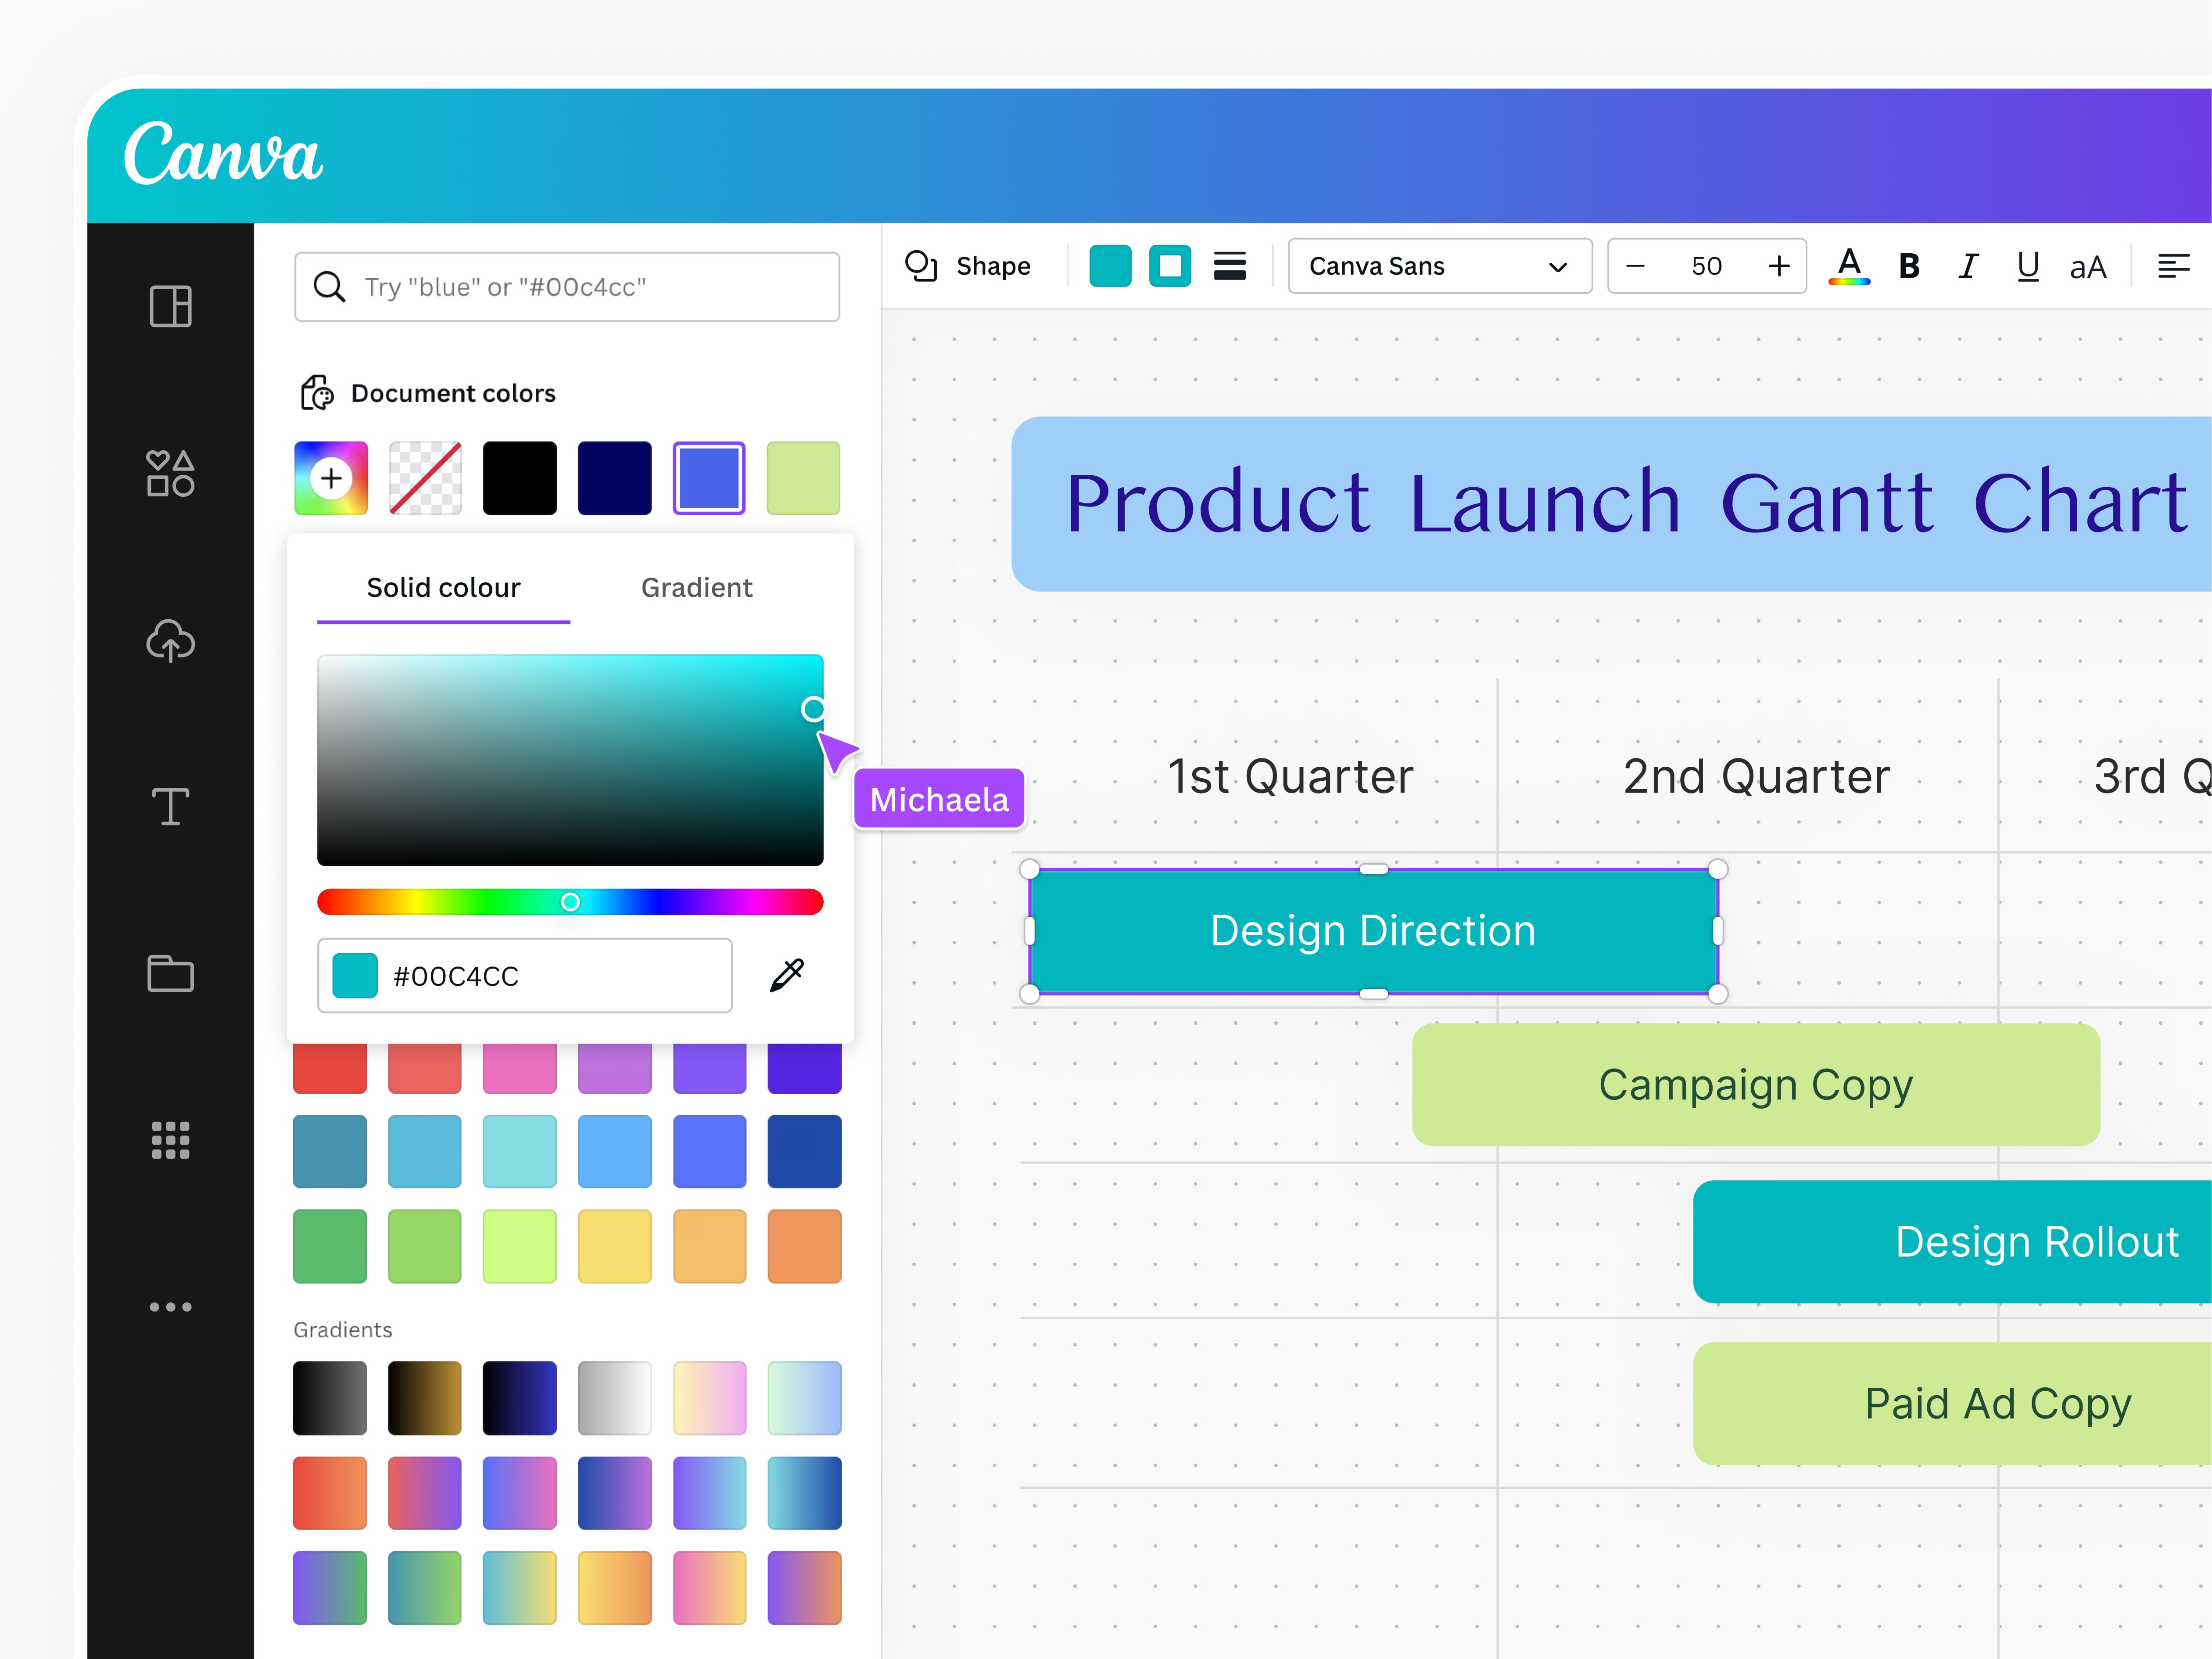2212x1659 pixels.
Task: Change letter case using the aA control
Action: 2088,266
